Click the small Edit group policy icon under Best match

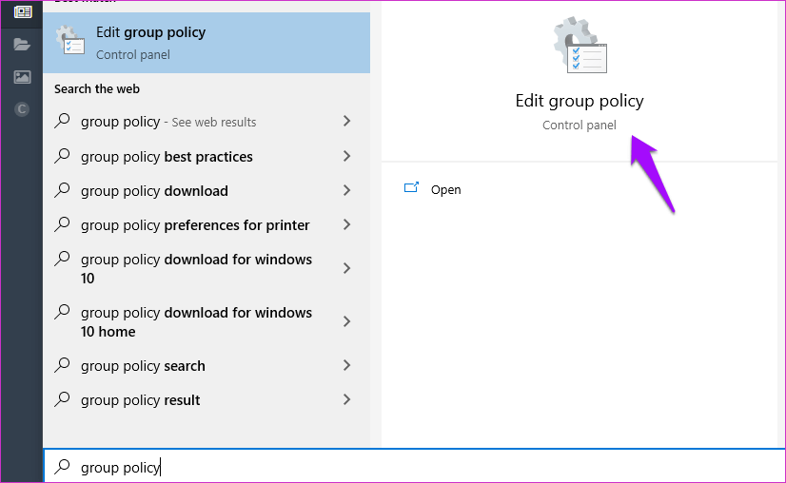(71, 42)
